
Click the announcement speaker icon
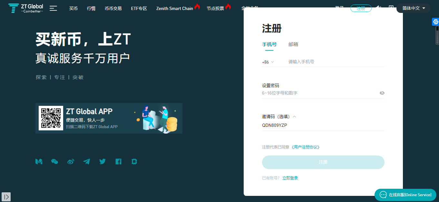379,8
